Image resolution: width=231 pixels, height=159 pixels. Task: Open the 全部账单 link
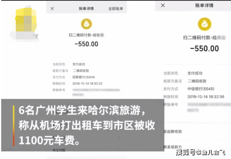coord(116,9)
